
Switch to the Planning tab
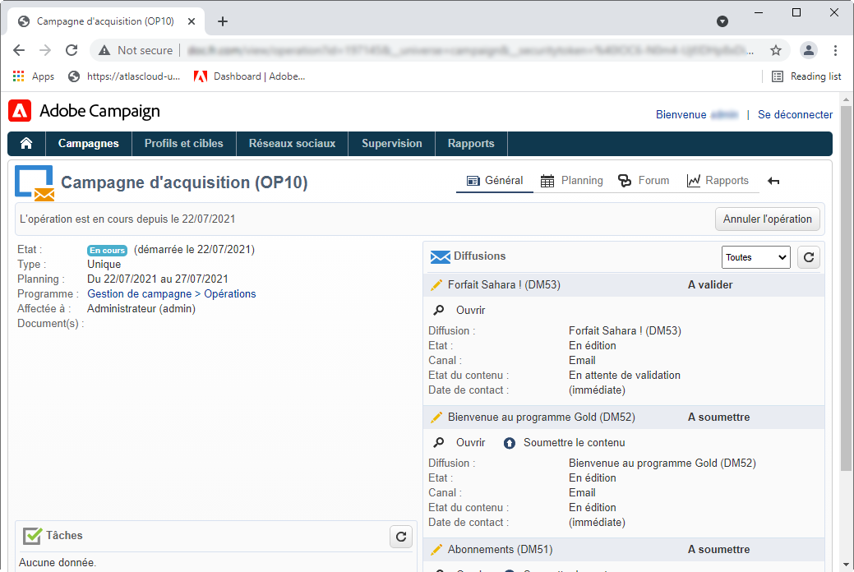pyautogui.click(x=571, y=180)
